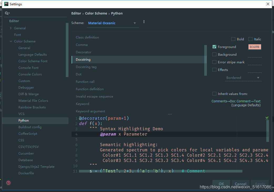Click the attribute list vertical scrollbar

pyautogui.click(x=206, y=60)
